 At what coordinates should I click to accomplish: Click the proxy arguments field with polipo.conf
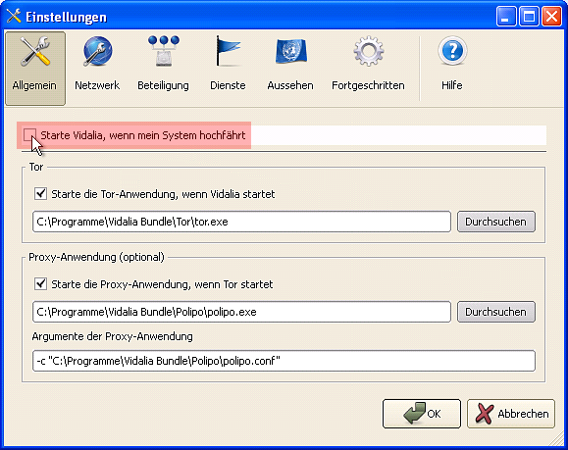(x=284, y=361)
